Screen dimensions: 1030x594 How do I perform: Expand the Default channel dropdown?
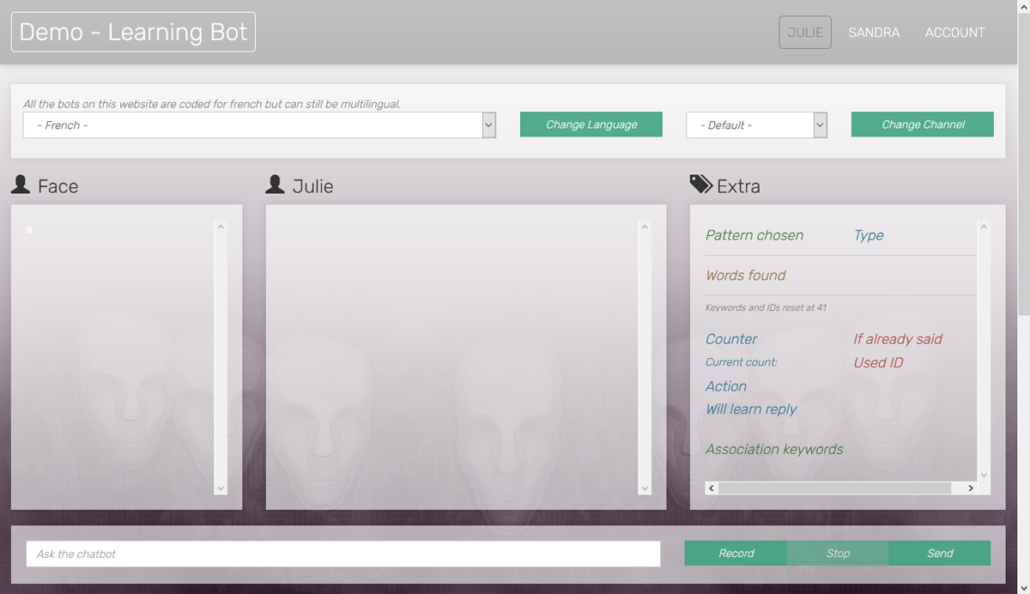[756, 125]
